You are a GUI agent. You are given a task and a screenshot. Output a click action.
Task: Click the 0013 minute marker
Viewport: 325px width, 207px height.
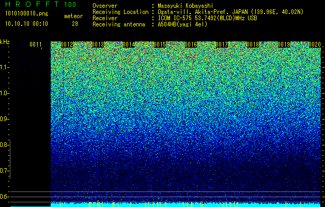[98, 45]
